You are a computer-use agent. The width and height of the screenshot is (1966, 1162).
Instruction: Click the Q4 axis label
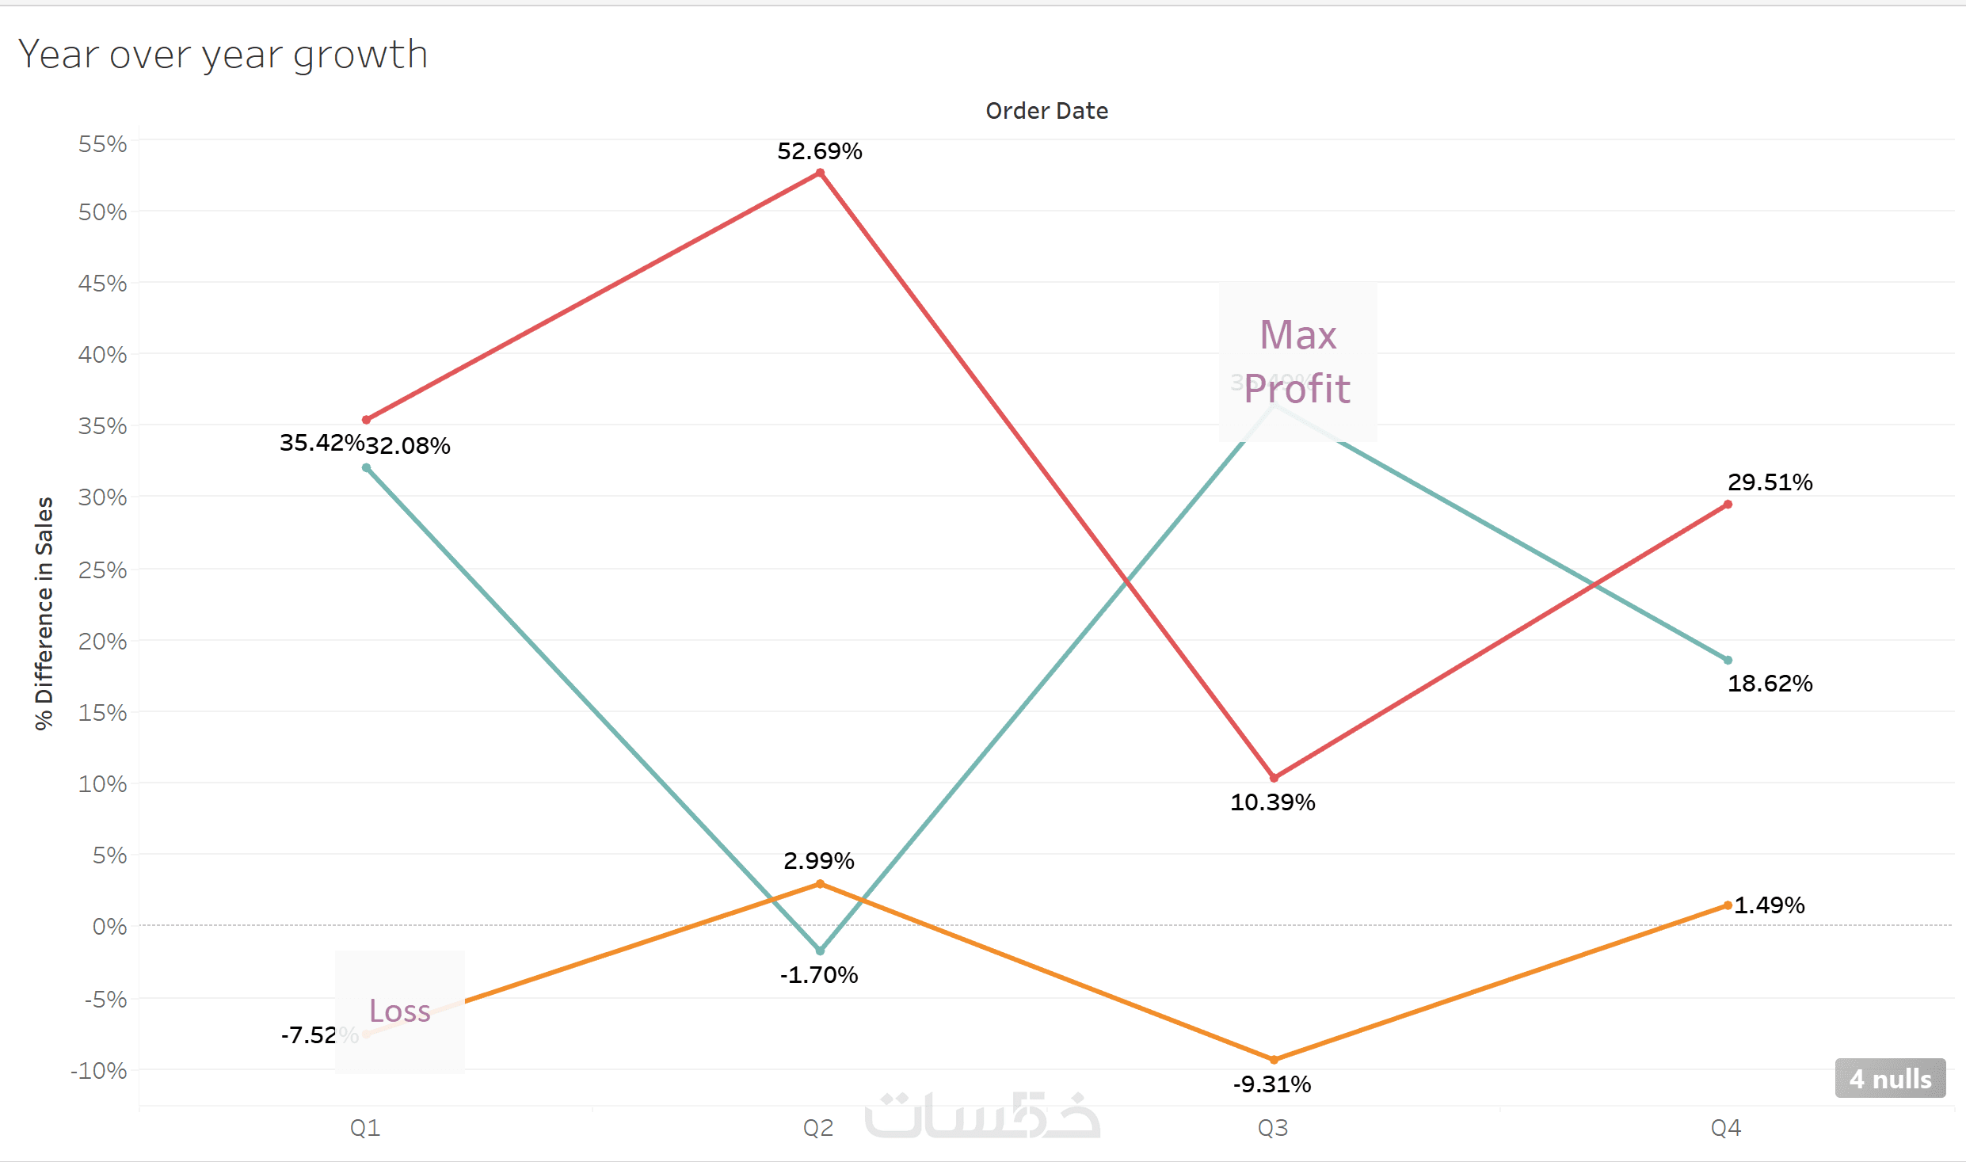click(1726, 1127)
